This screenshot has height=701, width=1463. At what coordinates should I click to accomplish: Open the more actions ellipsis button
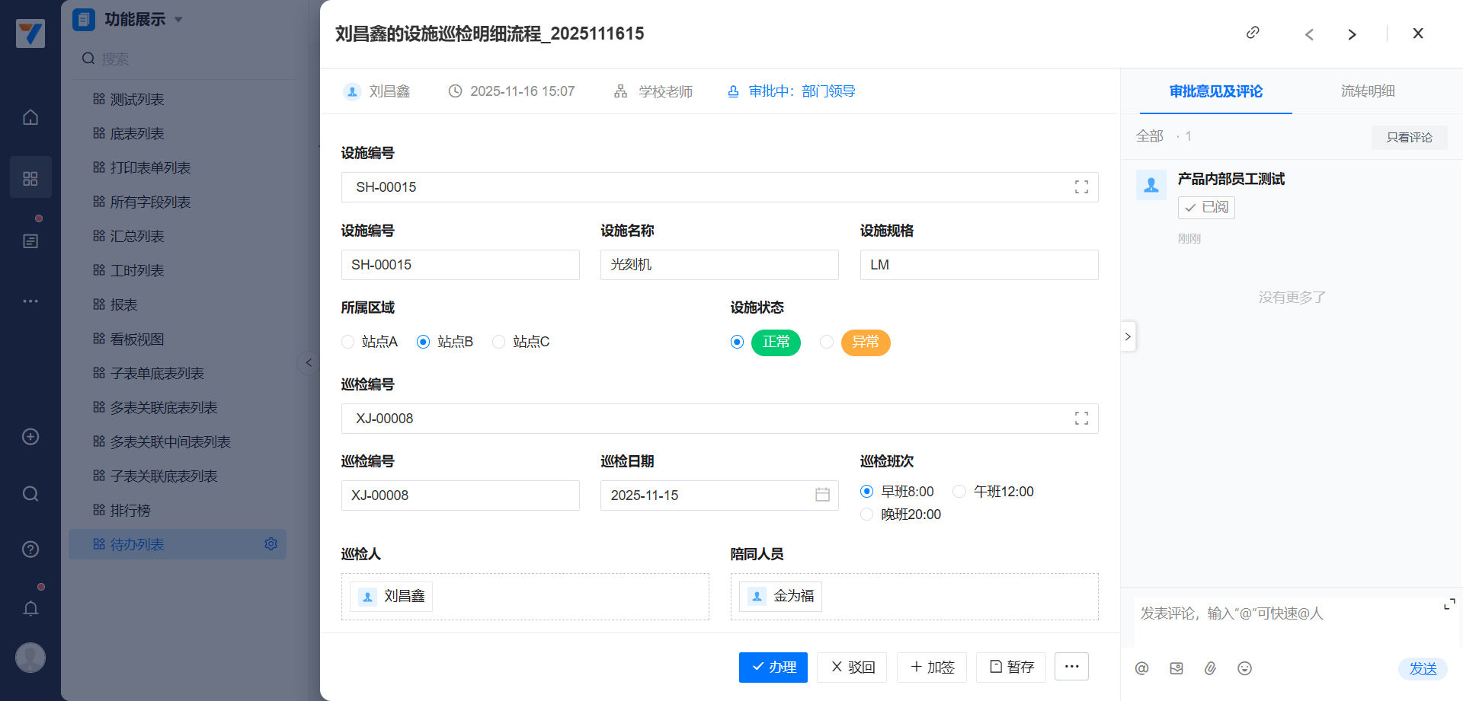[1071, 667]
